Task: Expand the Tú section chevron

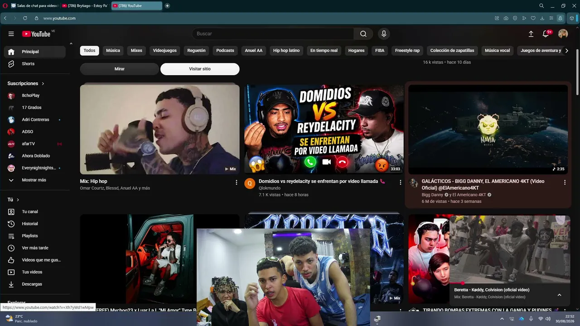Action: tap(18, 200)
